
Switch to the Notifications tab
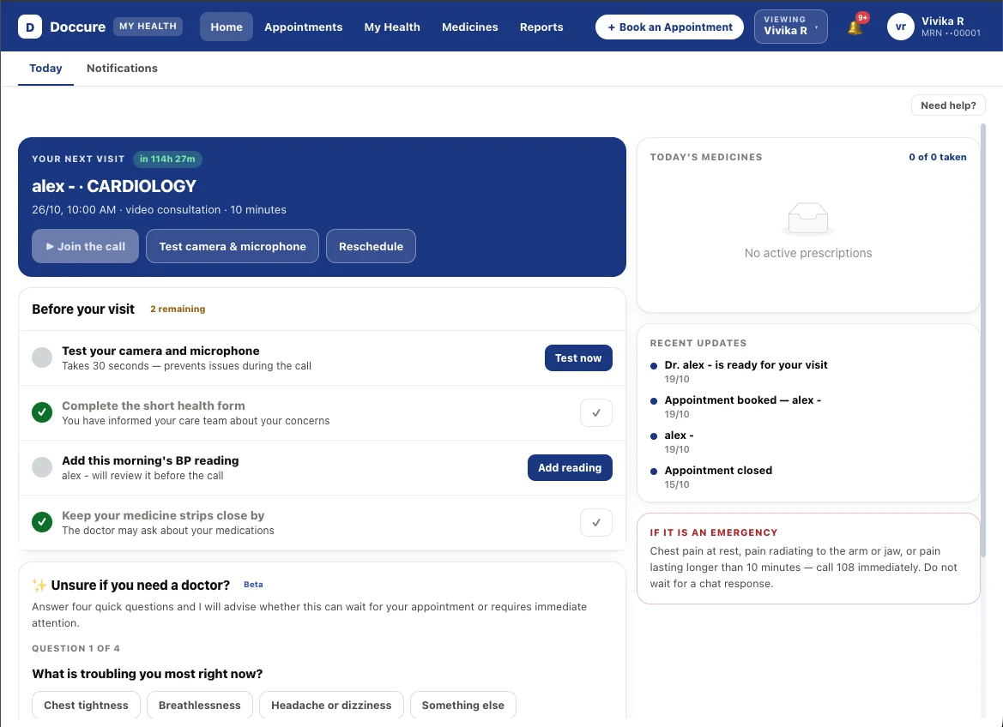pyautogui.click(x=122, y=69)
